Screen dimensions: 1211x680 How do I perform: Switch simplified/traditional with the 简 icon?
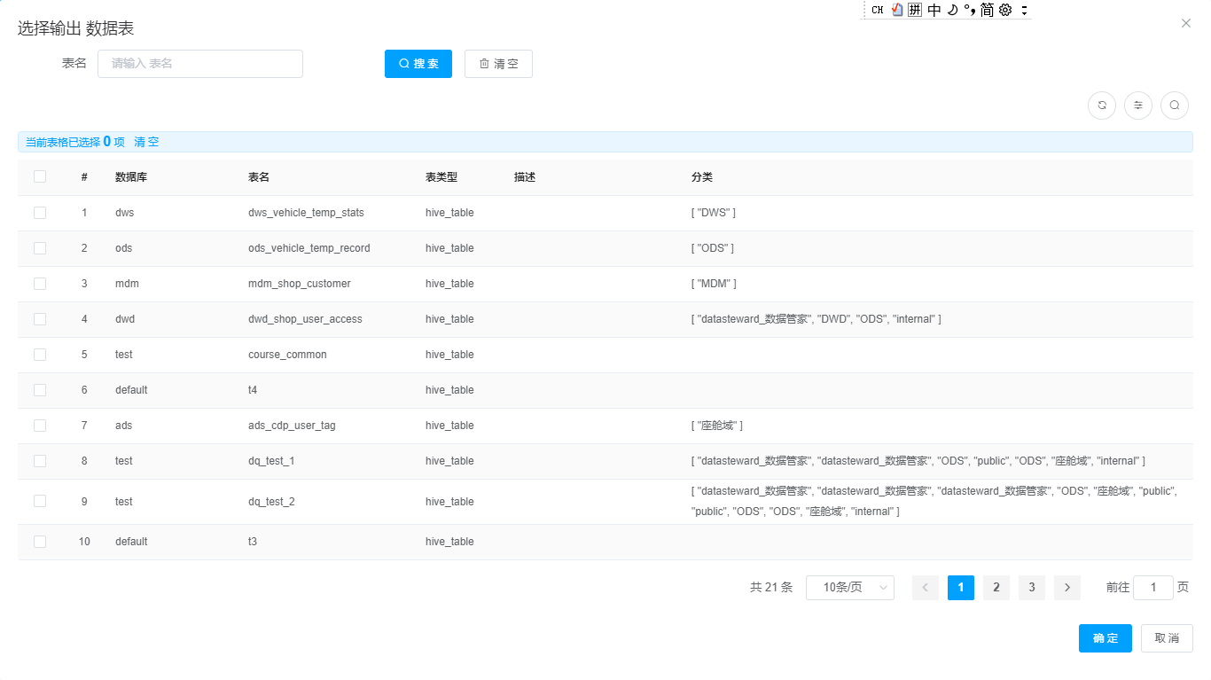(987, 10)
